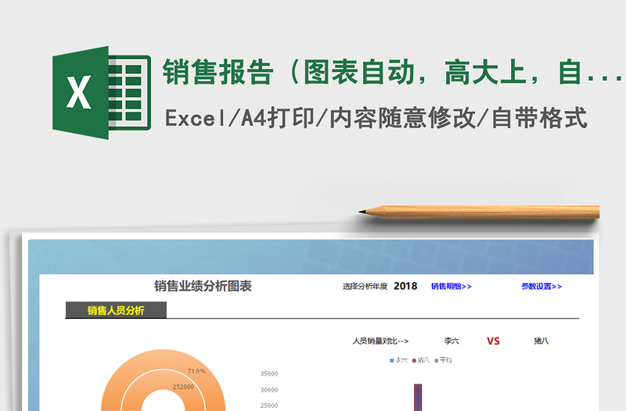Click the 选择分析年度 label
Screen dimensions: 626x411
365,286
